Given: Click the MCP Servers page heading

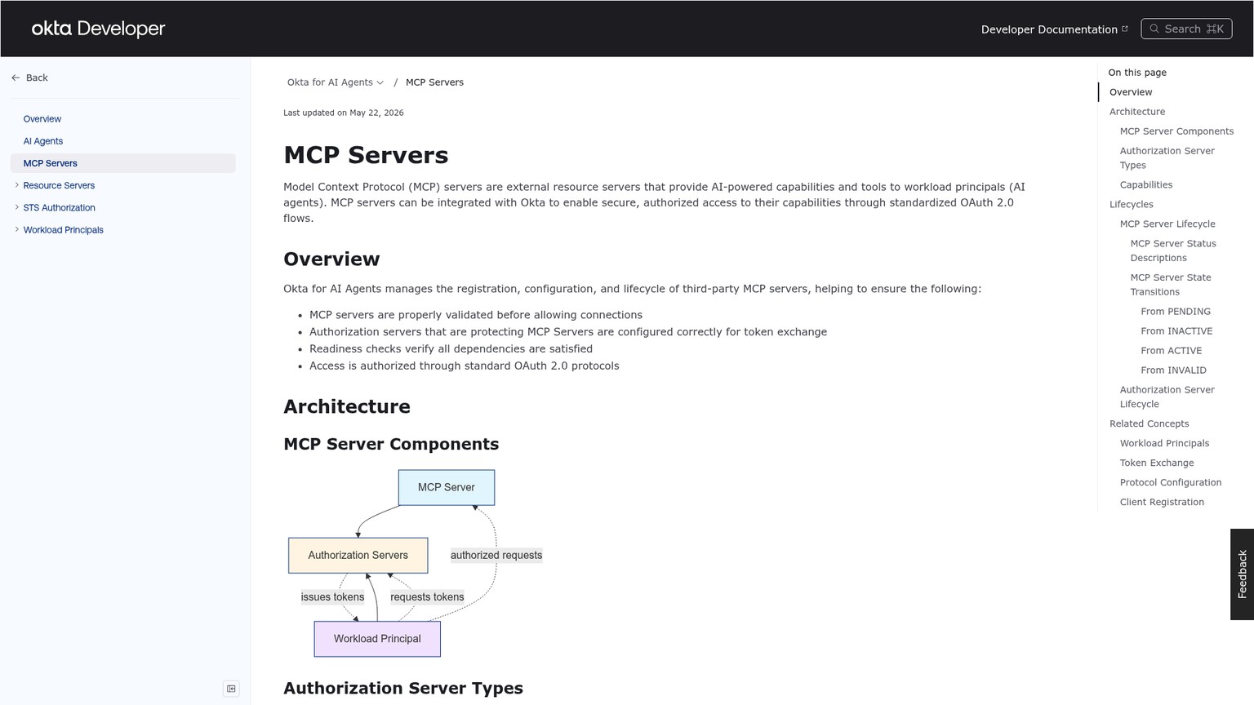Looking at the screenshot, I should 366,155.
